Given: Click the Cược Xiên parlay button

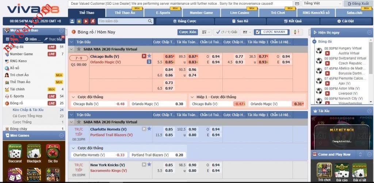Looking at the screenshot, I should (188, 32).
